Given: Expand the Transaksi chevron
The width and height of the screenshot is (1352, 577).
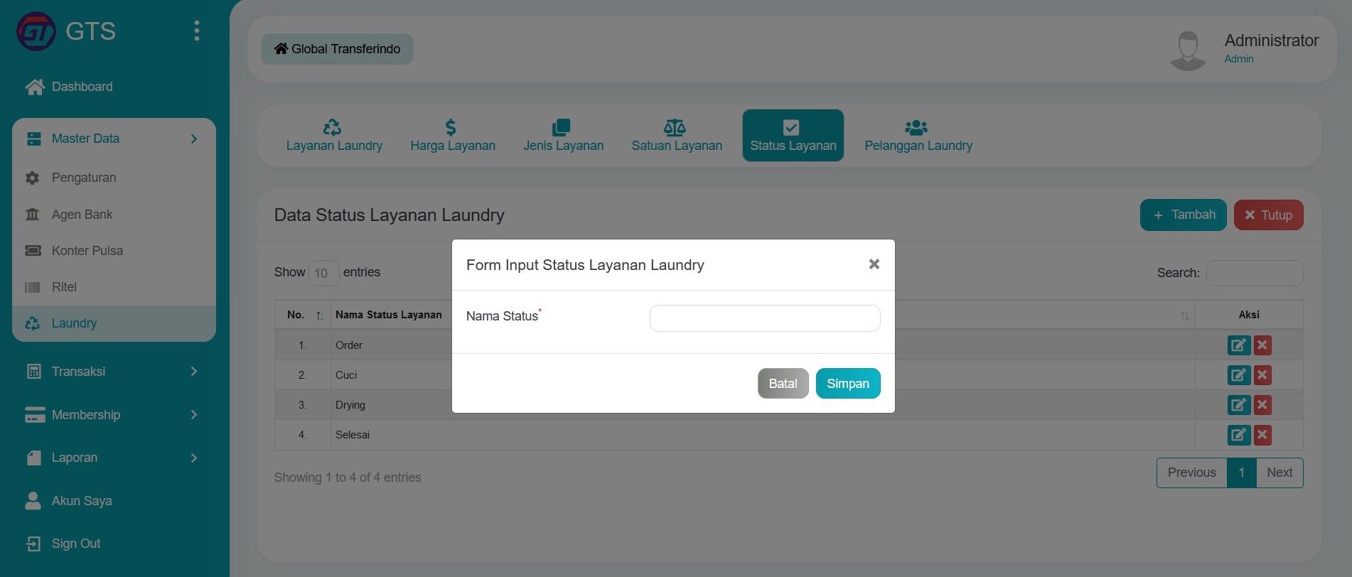Looking at the screenshot, I should pyautogui.click(x=193, y=371).
